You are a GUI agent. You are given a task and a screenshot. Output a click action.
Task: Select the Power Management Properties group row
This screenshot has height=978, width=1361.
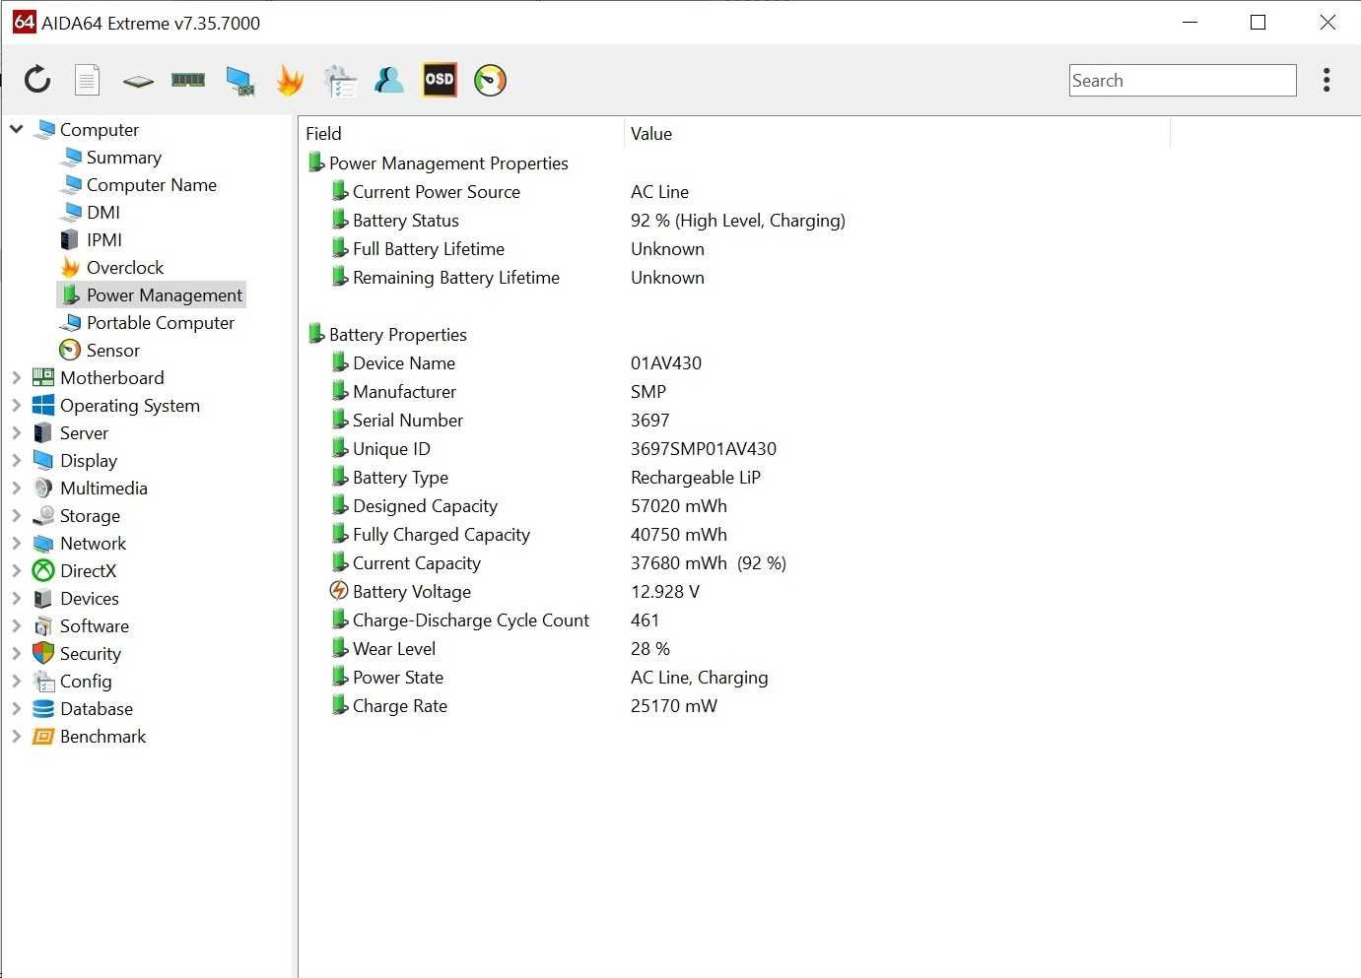(448, 163)
